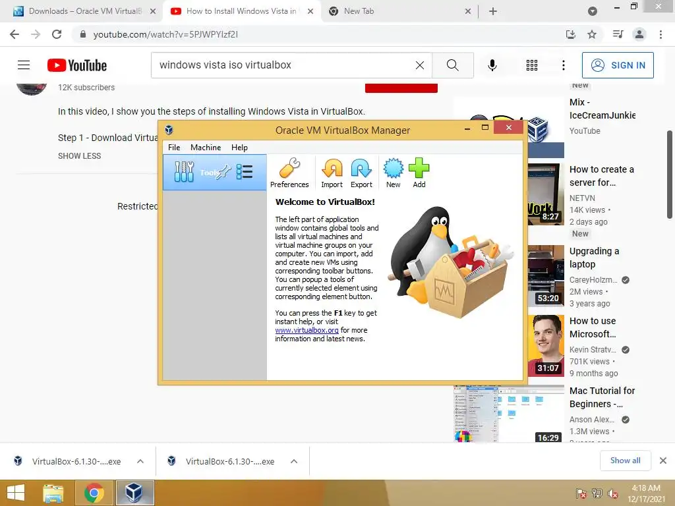Open Mix - IceCreamJunkie playlist title
The image size is (675, 506).
pyautogui.click(x=602, y=109)
